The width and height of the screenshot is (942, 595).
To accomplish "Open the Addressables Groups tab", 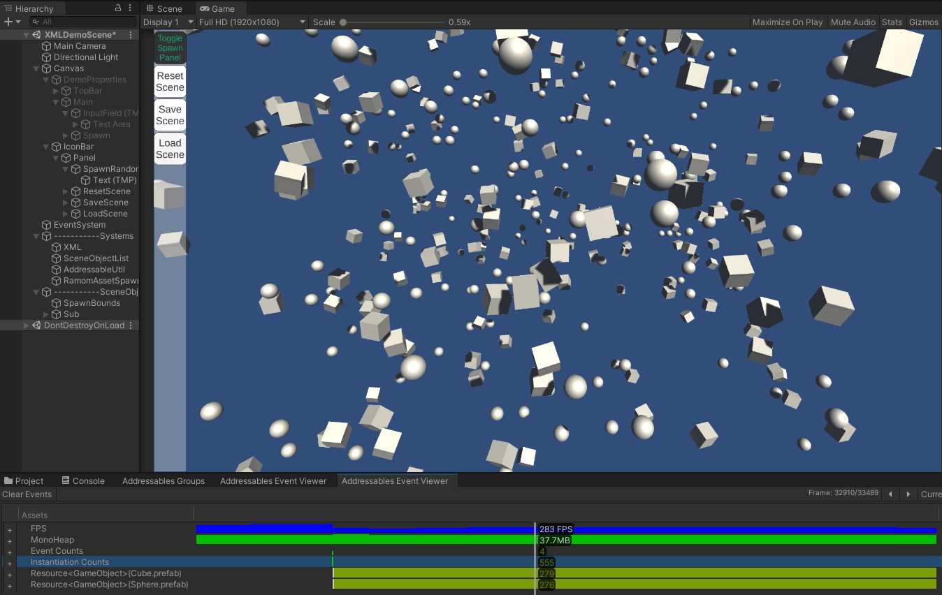I will [x=163, y=481].
